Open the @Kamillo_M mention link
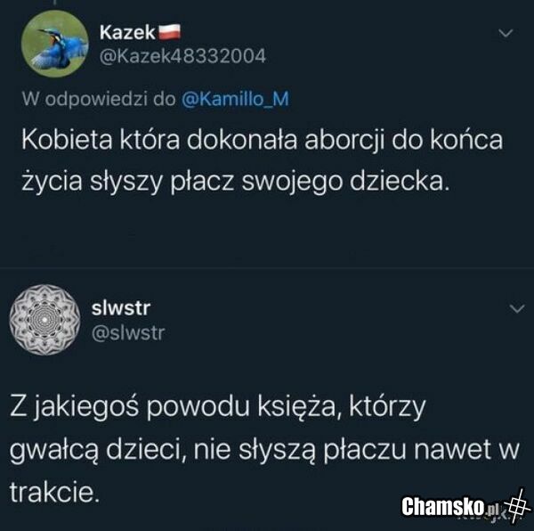Image resolution: width=534 pixels, height=531 pixels. point(235,99)
